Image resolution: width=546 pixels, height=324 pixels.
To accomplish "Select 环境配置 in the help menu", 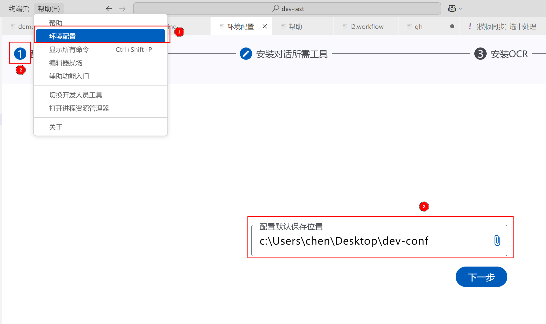I will click(100, 36).
